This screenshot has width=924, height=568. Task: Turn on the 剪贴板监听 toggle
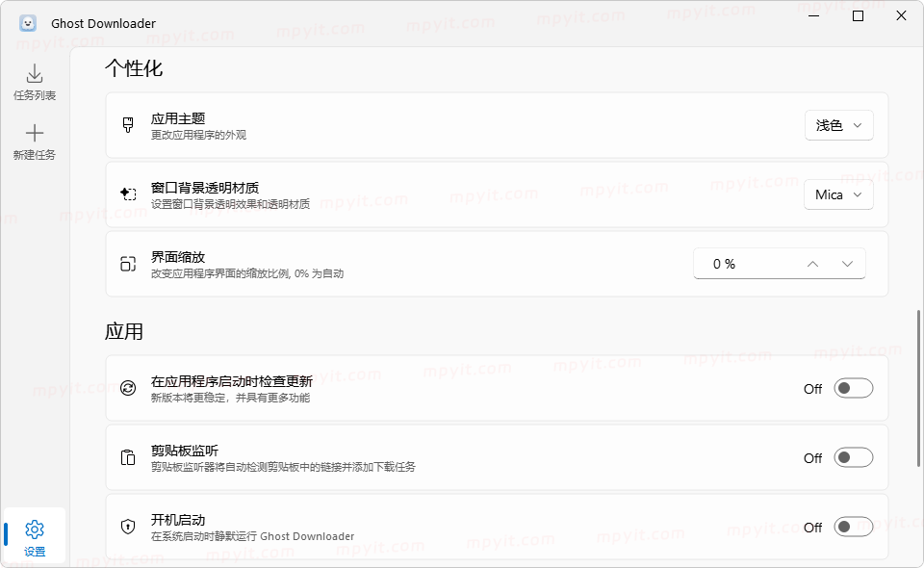click(854, 458)
